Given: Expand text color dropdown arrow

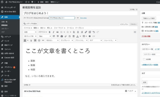Looking at the screenshot, I should (x=80, y=36).
